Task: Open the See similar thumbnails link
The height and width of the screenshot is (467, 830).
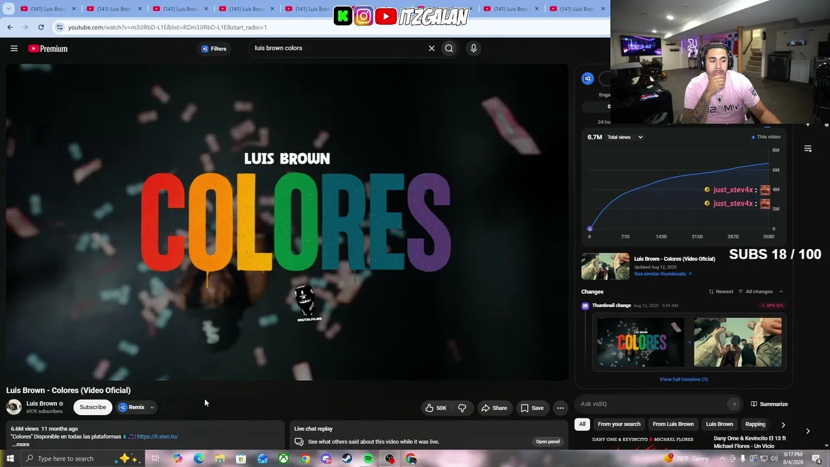Action: pyautogui.click(x=663, y=274)
